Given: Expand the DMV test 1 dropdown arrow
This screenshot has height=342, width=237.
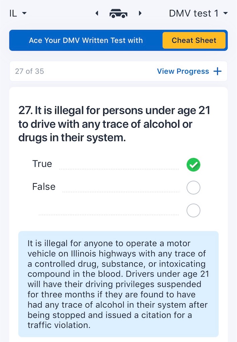Looking at the screenshot, I should (226, 13).
